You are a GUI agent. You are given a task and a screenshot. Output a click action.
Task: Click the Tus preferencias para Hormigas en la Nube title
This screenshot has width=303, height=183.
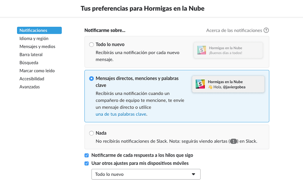tap(142, 8)
